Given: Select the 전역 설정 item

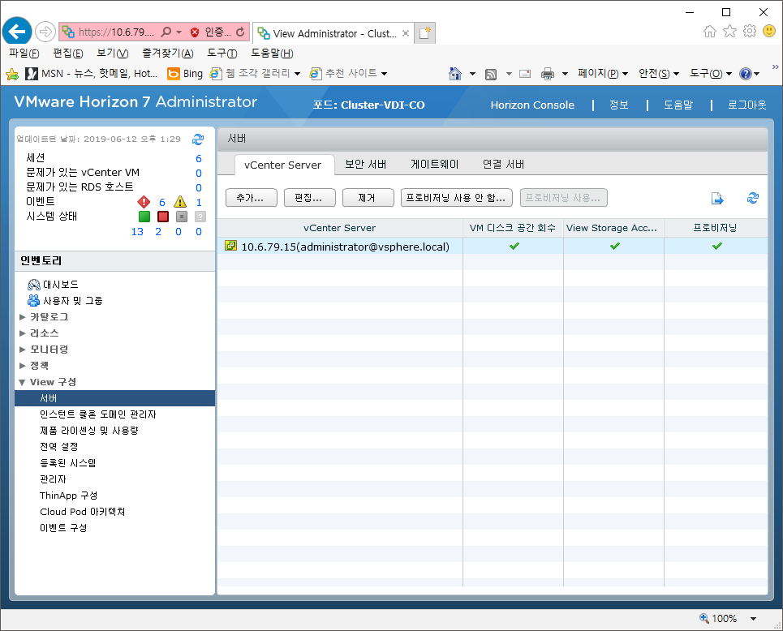Looking at the screenshot, I should pyautogui.click(x=59, y=447).
